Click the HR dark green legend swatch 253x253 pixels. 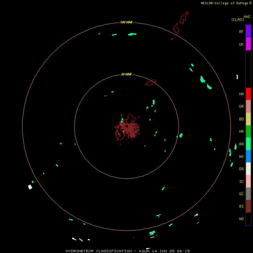click(x=248, y=132)
